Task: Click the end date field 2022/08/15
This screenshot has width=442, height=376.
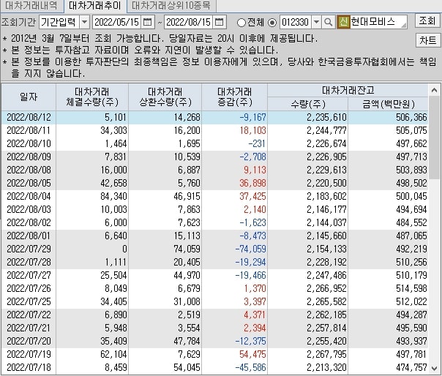Action: pyautogui.click(x=189, y=22)
